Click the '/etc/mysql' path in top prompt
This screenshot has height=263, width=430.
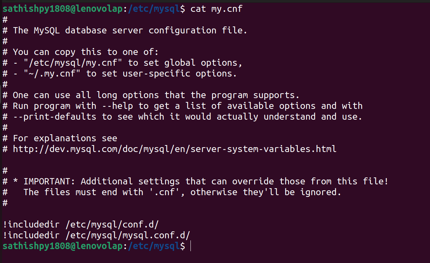point(154,9)
